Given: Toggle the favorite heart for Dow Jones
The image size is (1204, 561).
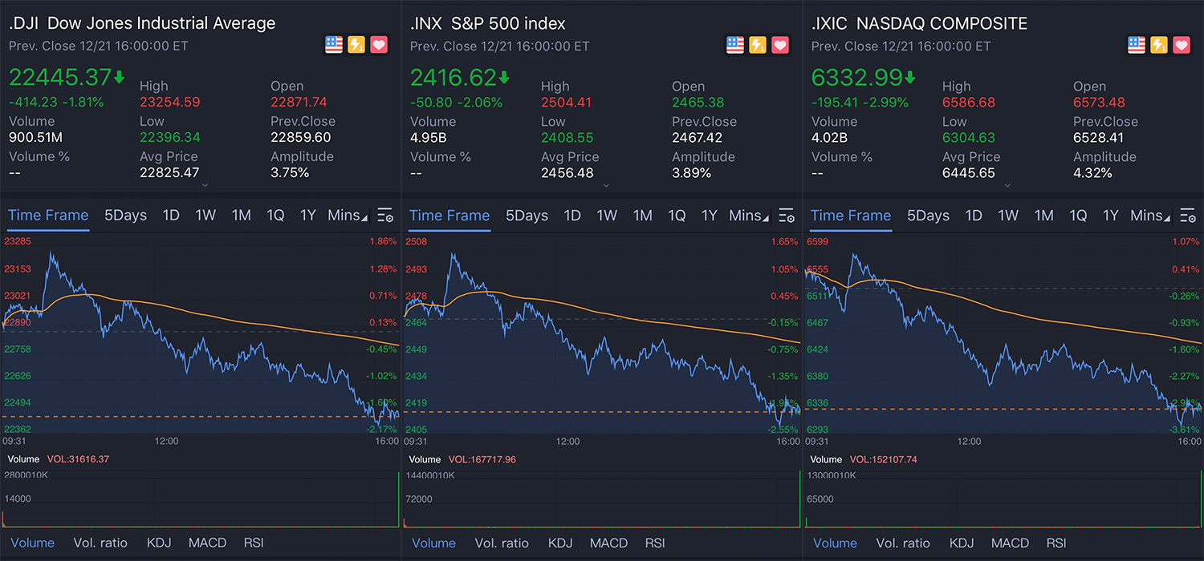Looking at the screenshot, I should [379, 45].
